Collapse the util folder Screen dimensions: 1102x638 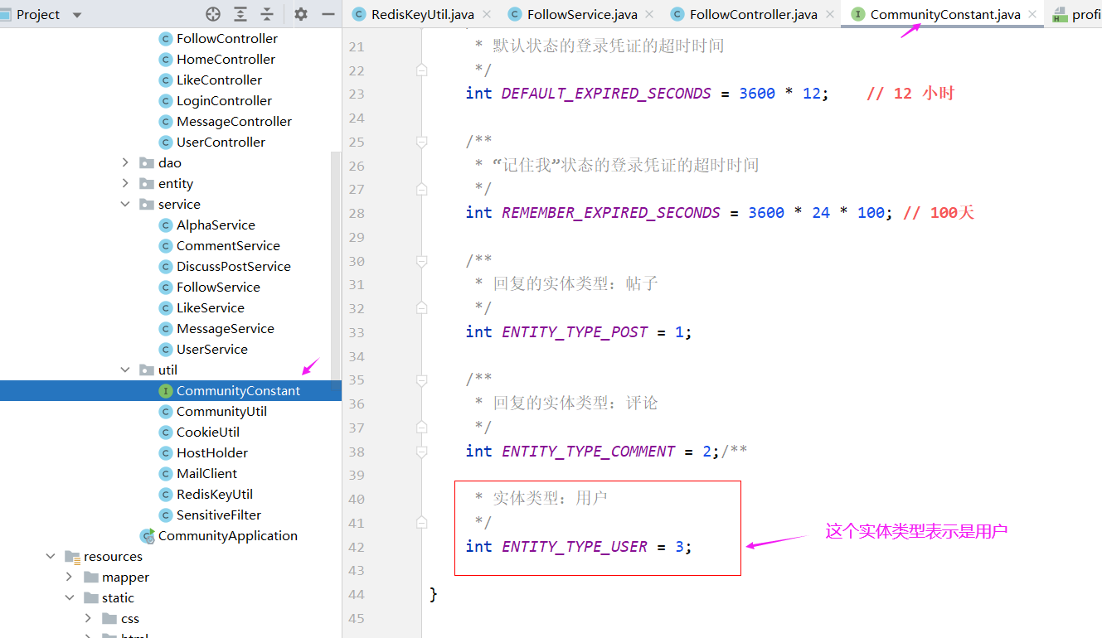click(x=125, y=370)
